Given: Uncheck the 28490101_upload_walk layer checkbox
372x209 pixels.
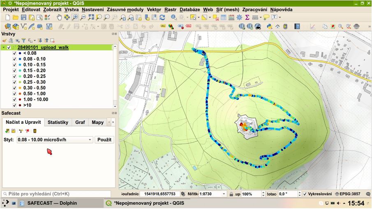Looking at the screenshot, I should click(x=9, y=48).
